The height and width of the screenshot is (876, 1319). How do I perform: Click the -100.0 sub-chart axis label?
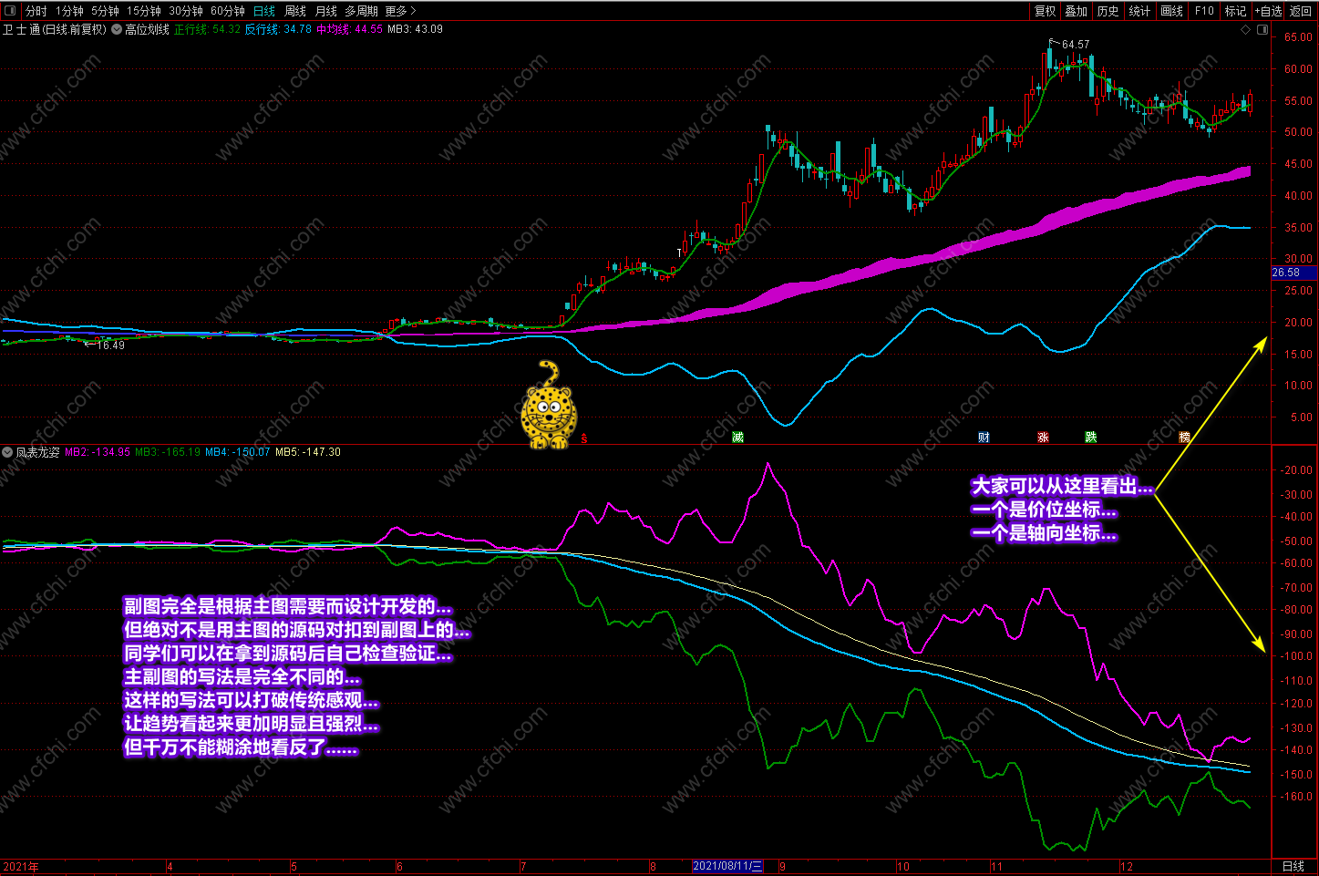1297,656
